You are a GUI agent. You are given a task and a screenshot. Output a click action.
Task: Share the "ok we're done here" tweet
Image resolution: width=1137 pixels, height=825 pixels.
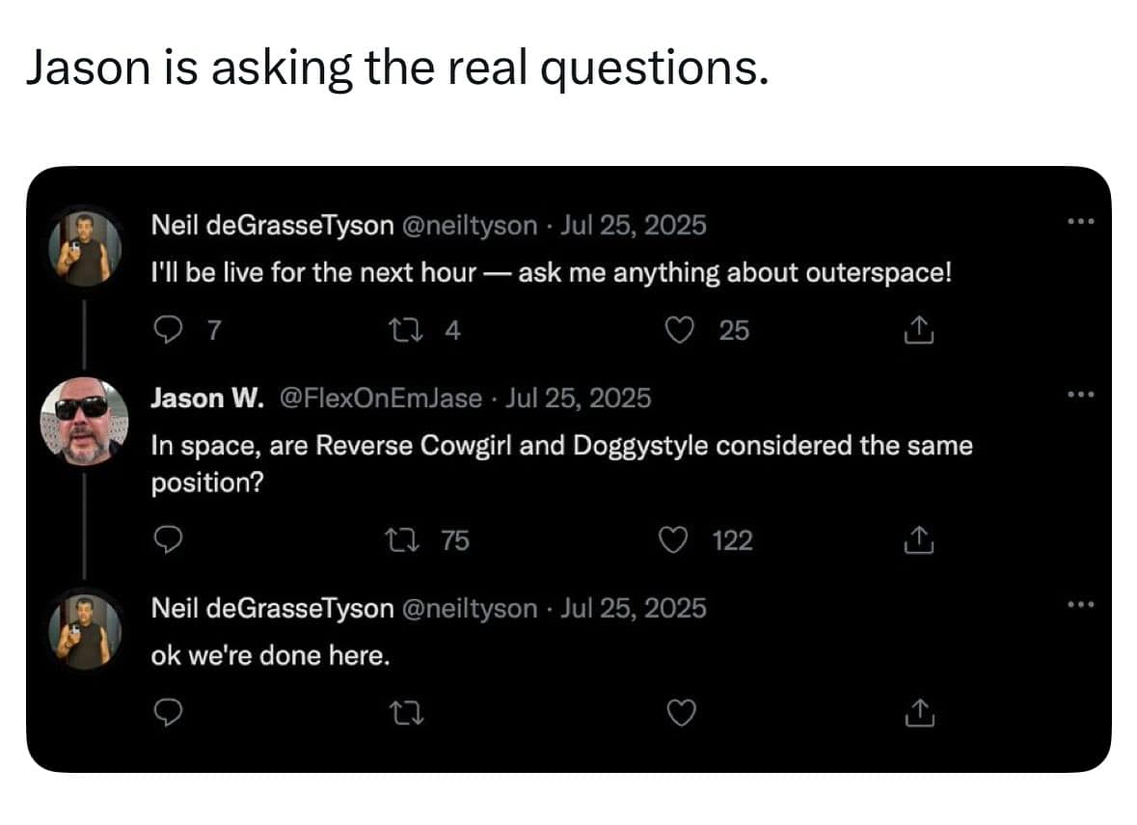(x=919, y=713)
